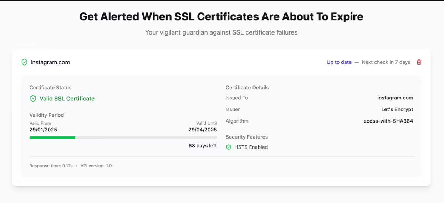The image size is (444, 203).
Task: Click the green shield icon beside instagram.com
Action: 24,62
